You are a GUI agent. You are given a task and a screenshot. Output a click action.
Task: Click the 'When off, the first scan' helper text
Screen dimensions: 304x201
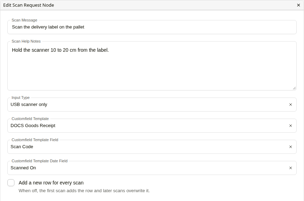[x=84, y=191]
